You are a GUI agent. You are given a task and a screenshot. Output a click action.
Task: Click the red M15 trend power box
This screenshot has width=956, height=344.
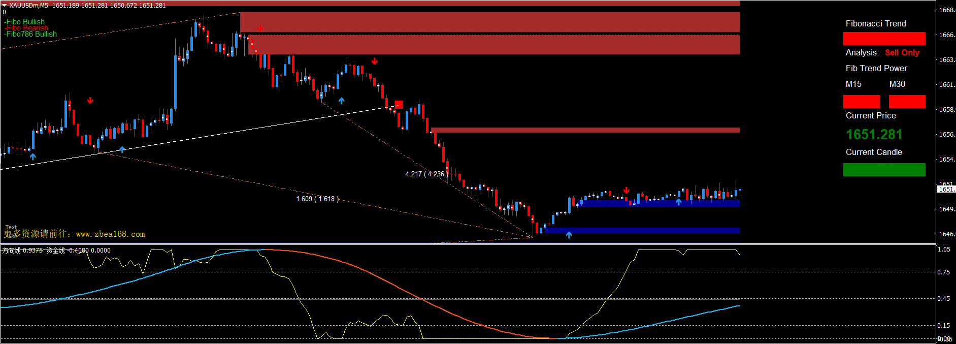coord(861,102)
